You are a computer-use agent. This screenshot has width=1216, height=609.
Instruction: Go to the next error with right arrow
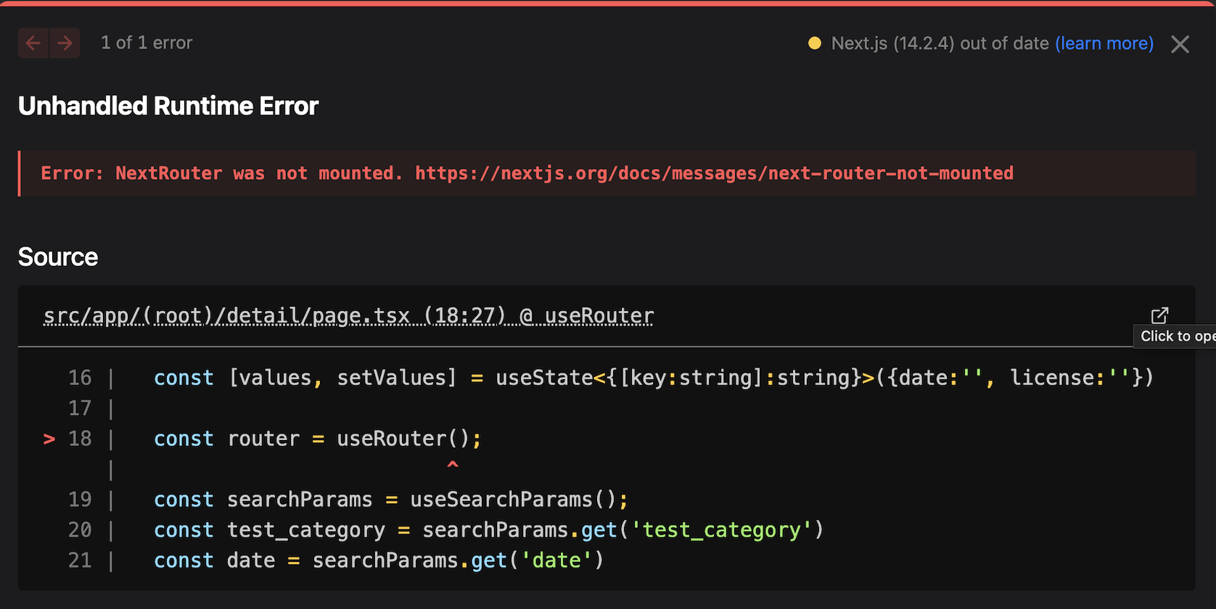[65, 43]
